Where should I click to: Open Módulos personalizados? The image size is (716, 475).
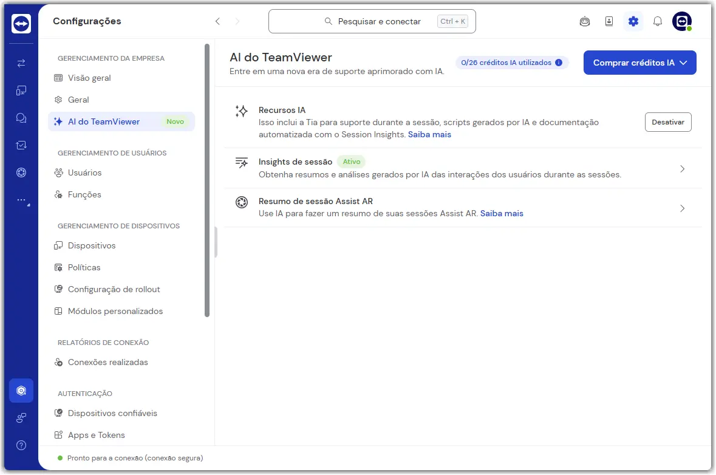tap(121, 311)
